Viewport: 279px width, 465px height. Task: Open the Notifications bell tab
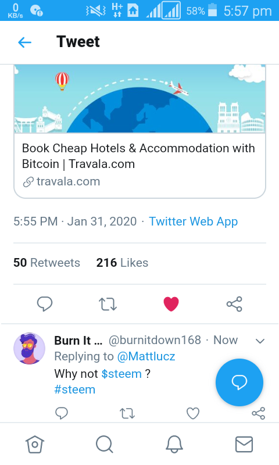[174, 445]
